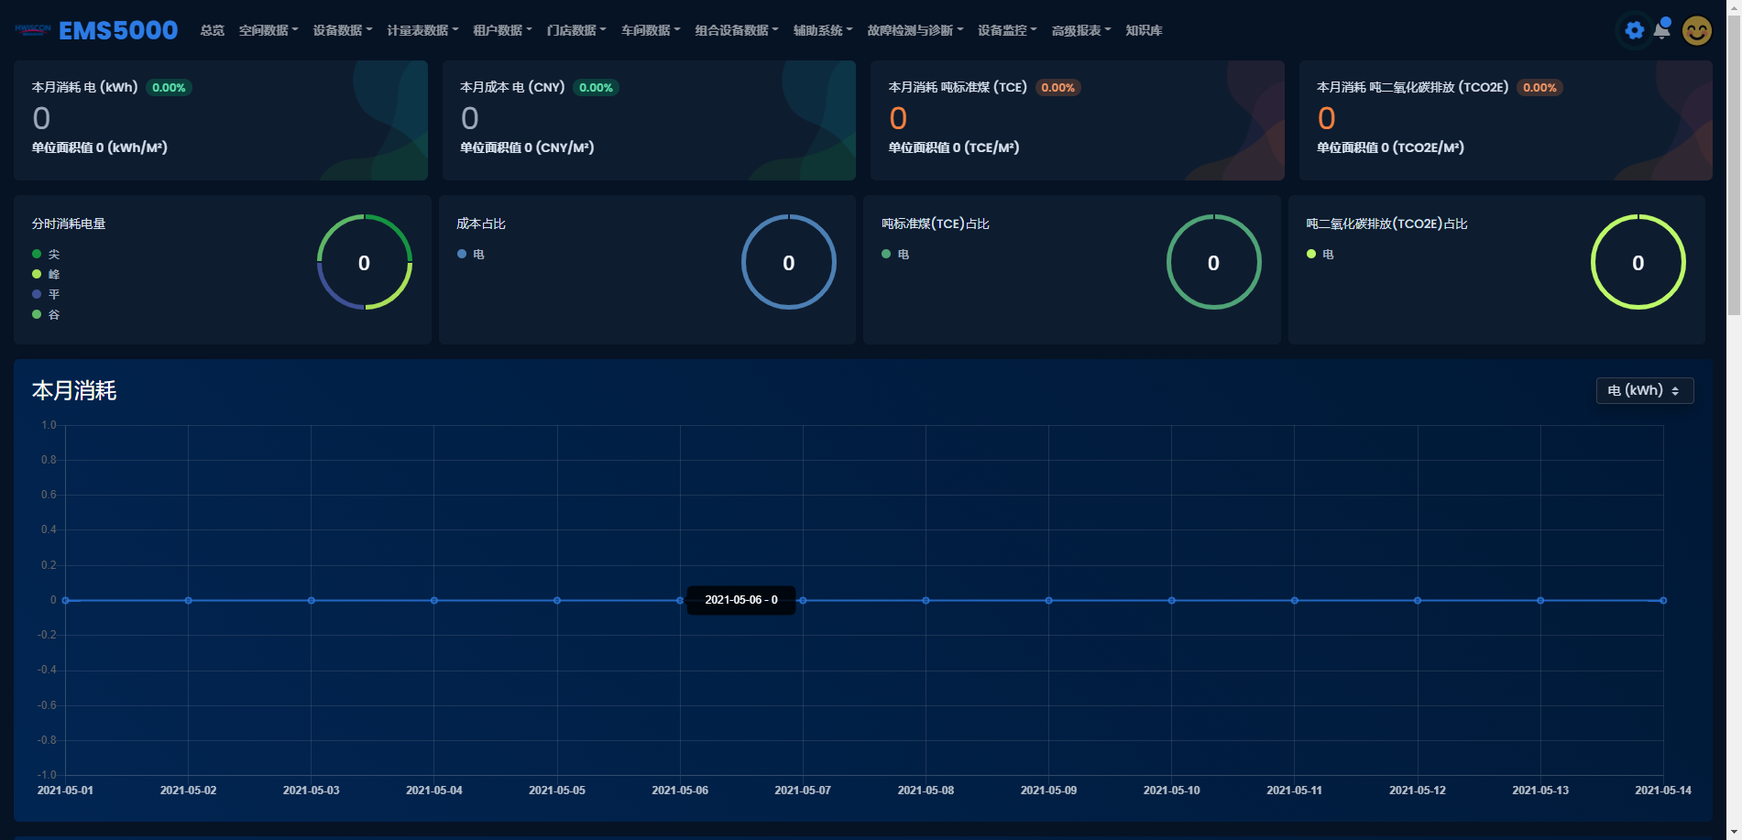Click the EMS5000 logo
Image resolution: width=1742 pixels, height=840 pixels.
click(x=33, y=30)
